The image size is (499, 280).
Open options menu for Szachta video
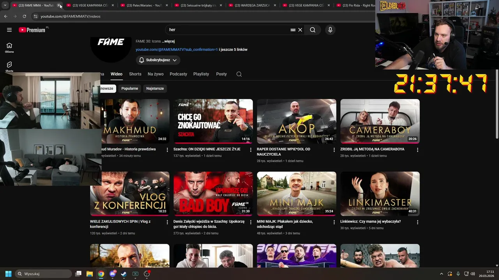coord(251,150)
